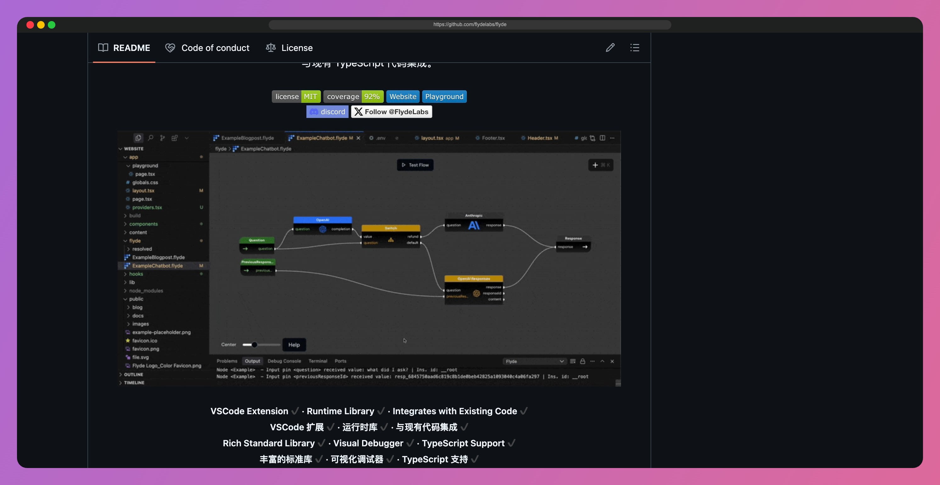
Task: Switch to ExampleBlogpost.flyde editor tab
Action: tap(243, 138)
